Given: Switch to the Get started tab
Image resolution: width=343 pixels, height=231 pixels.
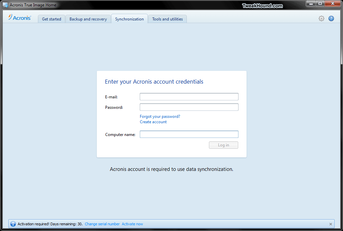Looking at the screenshot, I should [x=51, y=19].
